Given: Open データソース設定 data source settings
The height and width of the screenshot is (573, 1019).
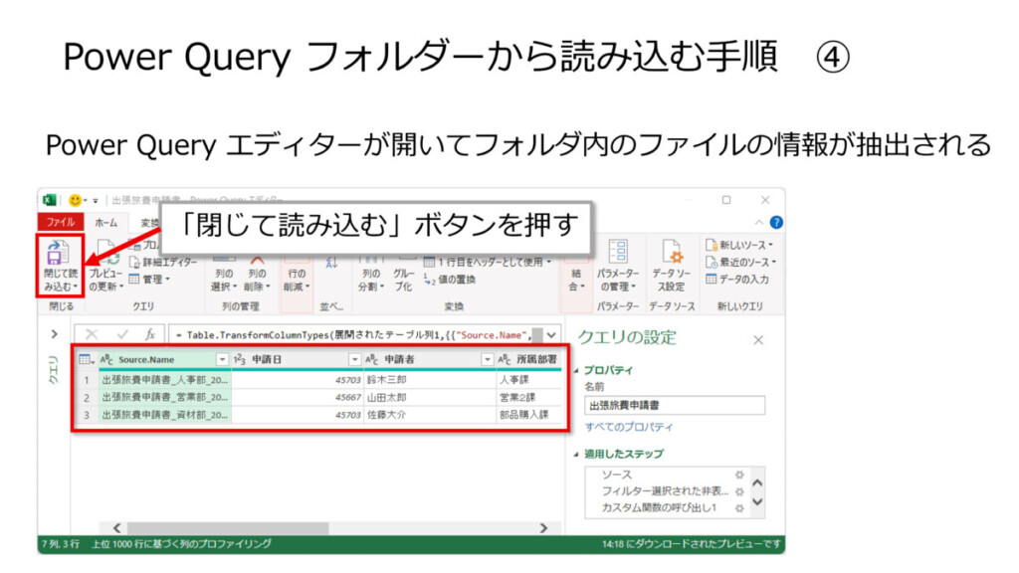Looking at the screenshot, I should click(x=672, y=267).
